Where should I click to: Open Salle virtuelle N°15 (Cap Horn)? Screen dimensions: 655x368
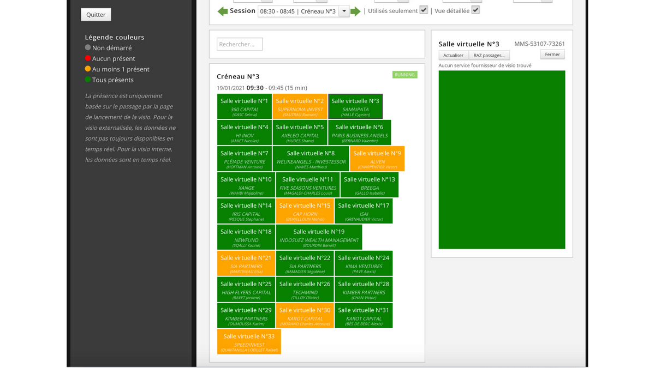[305, 211]
